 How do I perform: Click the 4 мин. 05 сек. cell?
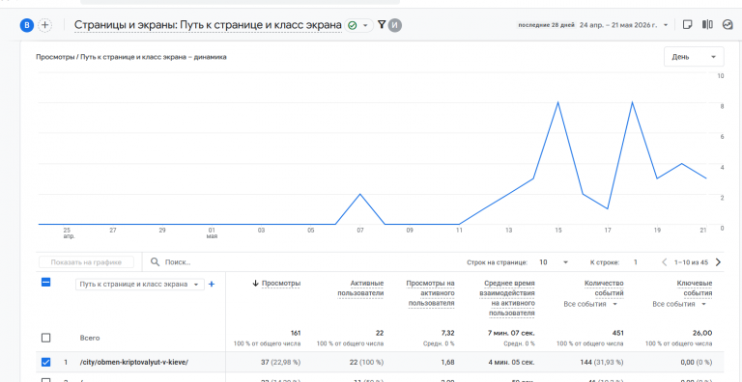[x=511, y=362]
